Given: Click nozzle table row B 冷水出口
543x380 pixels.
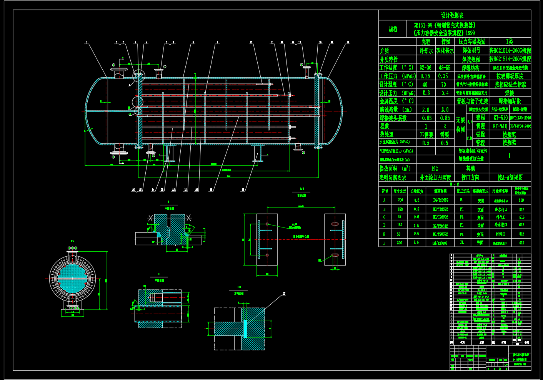Looking at the screenshot, I should tap(501, 209).
